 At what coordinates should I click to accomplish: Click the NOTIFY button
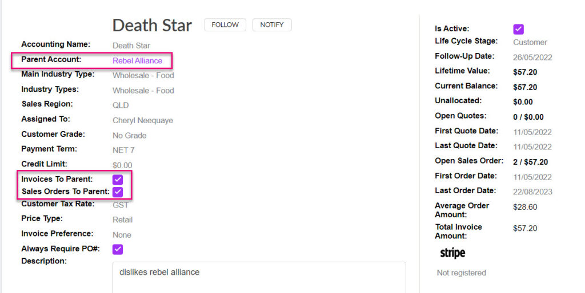272,25
